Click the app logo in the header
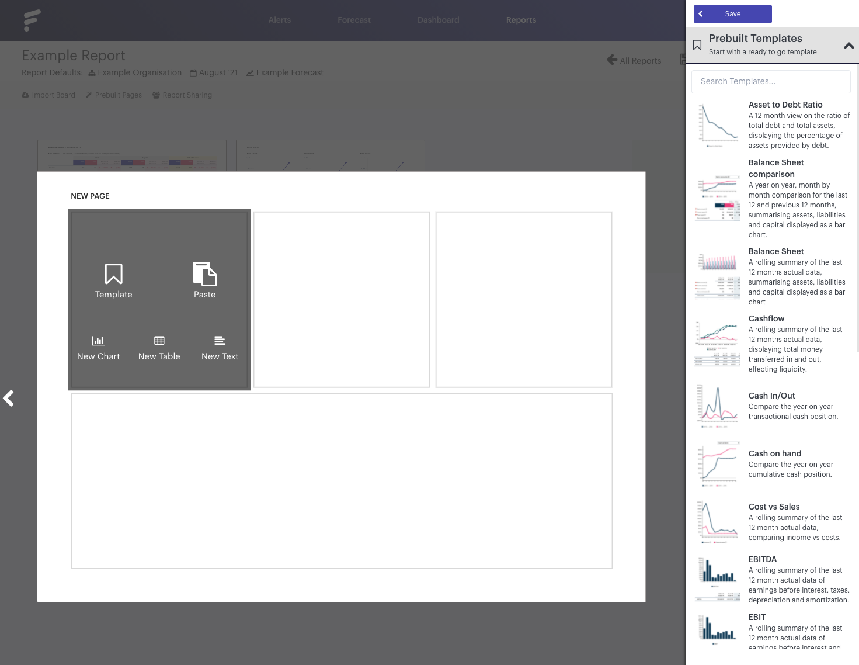The width and height of the screenshot is (859, 665). coord(32,20)
